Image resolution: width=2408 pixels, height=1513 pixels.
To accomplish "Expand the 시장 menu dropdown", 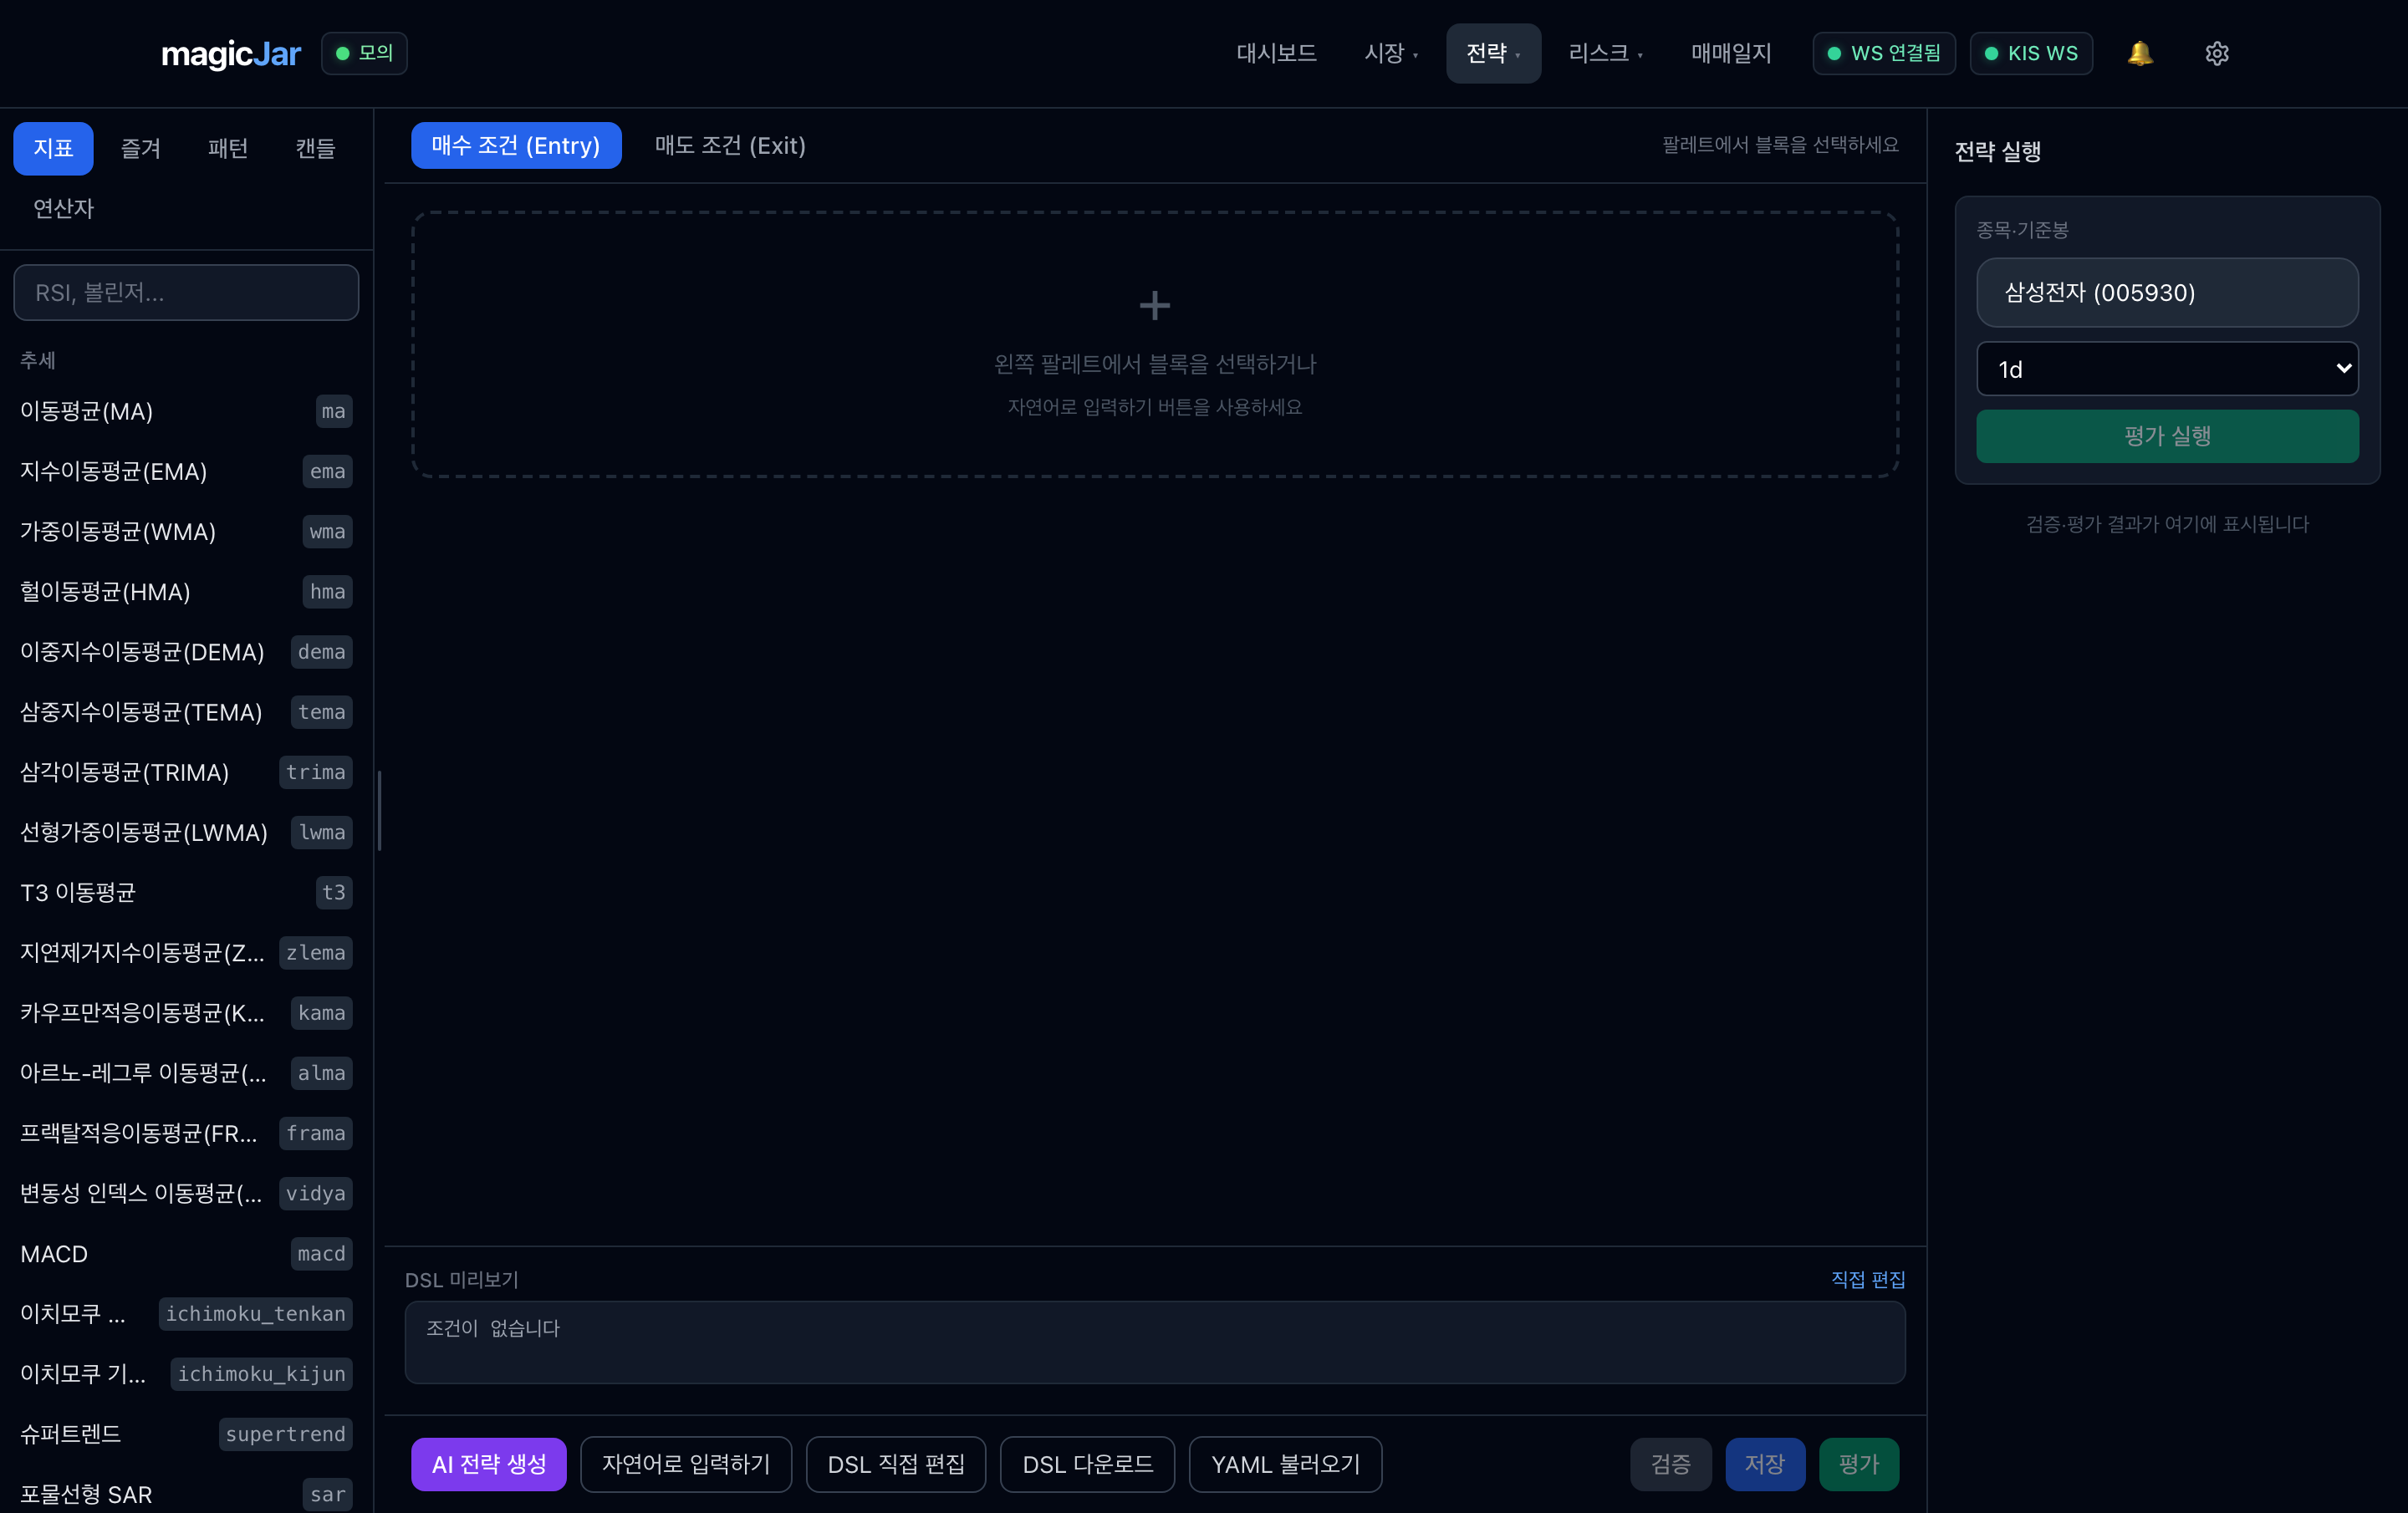I will (x=1391, y=53).
